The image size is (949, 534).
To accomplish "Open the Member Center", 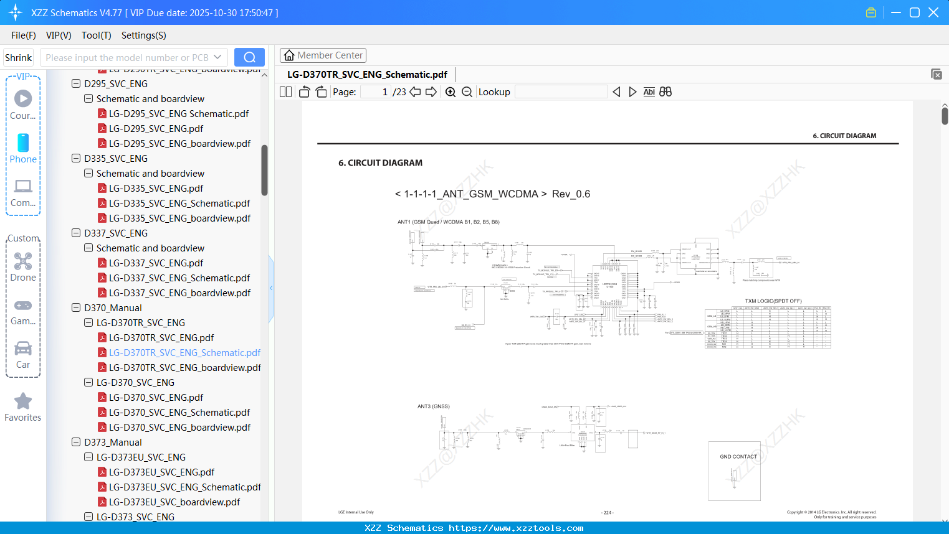I will tap(323, 55).
